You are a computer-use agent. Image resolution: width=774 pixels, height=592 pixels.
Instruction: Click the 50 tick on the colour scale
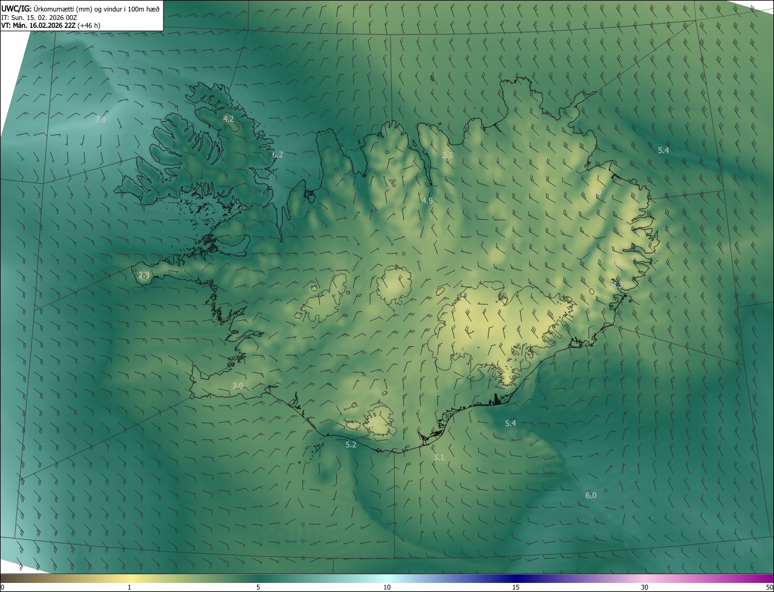click(x=769, y=587)
